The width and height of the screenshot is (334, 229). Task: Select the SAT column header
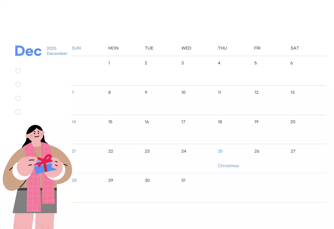click(x=295, y=48)
